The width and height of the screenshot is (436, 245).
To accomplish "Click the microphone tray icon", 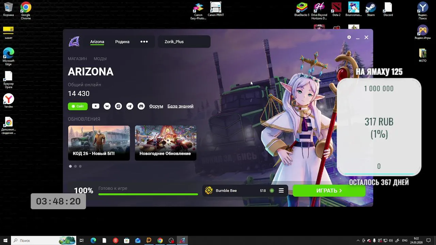I will coord(374,241).
